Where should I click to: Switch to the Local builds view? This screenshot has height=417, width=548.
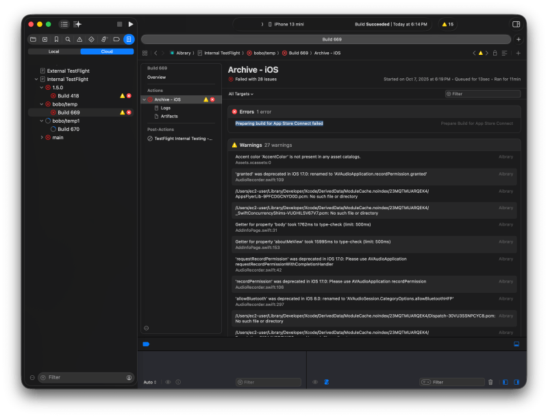(53, 51)
